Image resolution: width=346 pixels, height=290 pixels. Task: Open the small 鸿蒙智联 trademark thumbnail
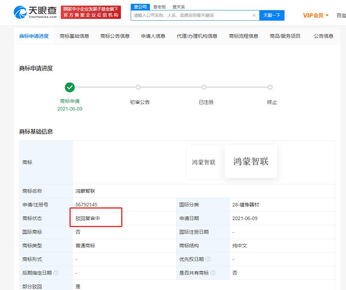click(x=204, y=162)
